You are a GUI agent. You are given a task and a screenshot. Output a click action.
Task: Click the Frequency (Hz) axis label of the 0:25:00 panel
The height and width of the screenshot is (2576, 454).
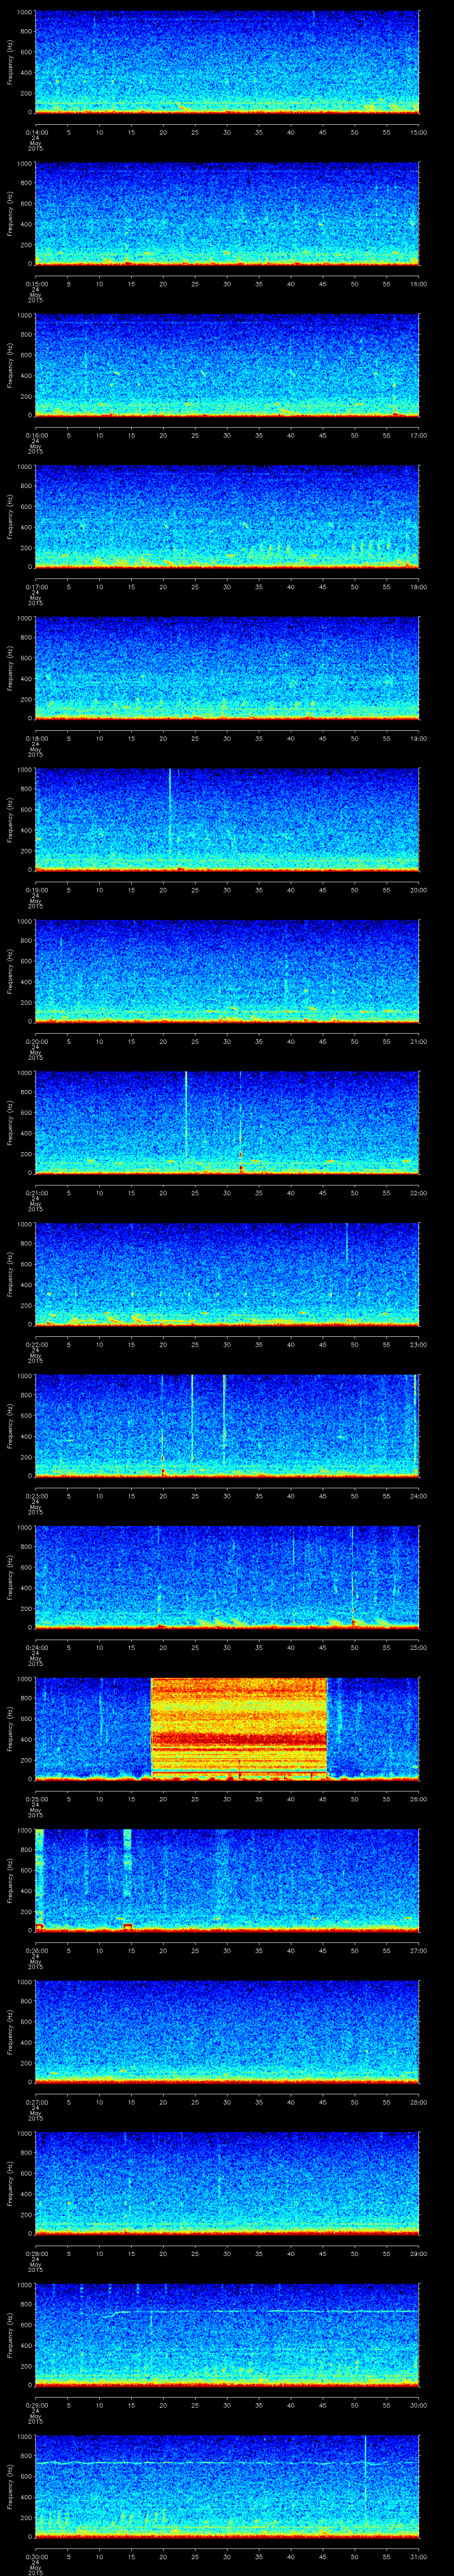coord(10,1728)
